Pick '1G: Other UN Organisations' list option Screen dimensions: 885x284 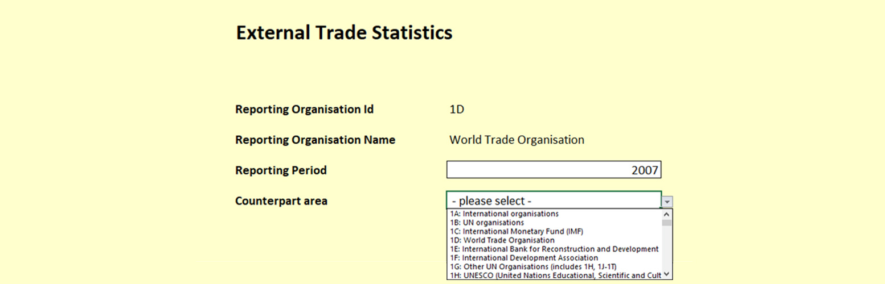point(533,266)
